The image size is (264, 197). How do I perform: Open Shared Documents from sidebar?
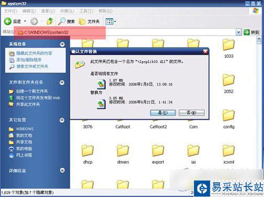click(x=20, y=142)
